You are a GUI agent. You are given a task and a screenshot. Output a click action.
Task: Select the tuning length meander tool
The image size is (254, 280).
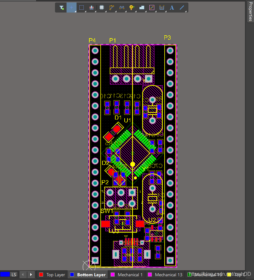[x=122, y=8]
